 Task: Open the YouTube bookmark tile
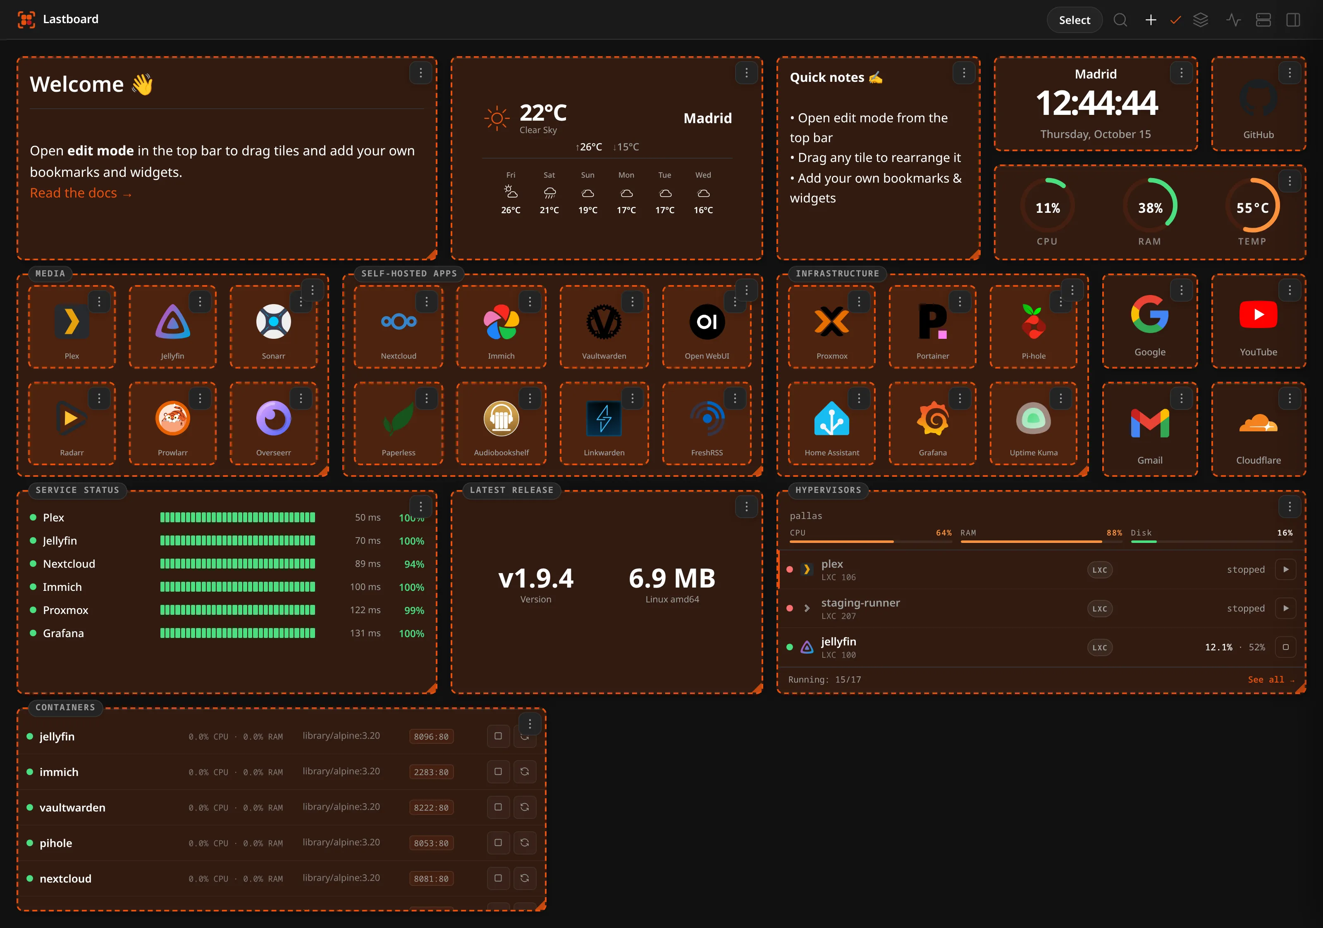(1259, 321)
